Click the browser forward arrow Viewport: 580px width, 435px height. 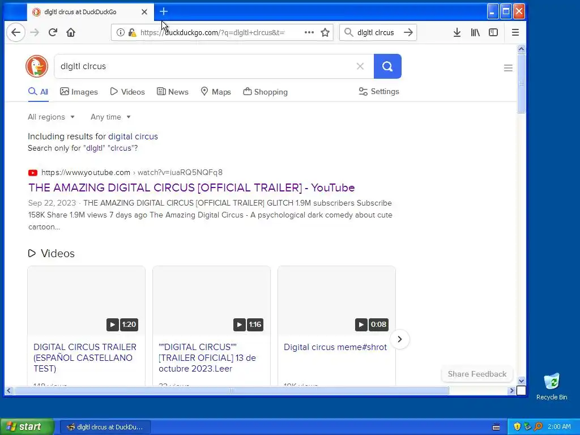click(35, 32)
